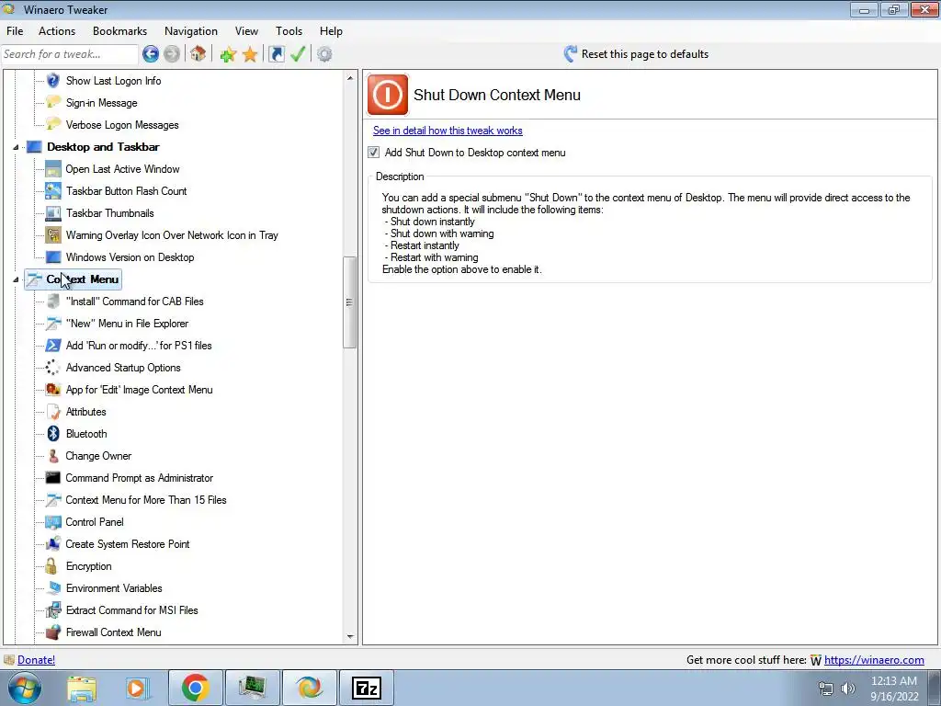Click the volume speaker tray icon

(847, 689)
